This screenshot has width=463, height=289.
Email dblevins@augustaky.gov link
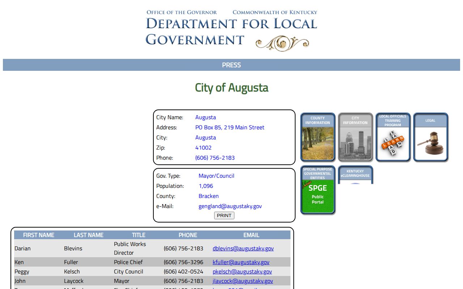pos(243,249)
